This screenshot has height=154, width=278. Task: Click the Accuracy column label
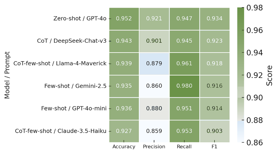pos(124,147)
